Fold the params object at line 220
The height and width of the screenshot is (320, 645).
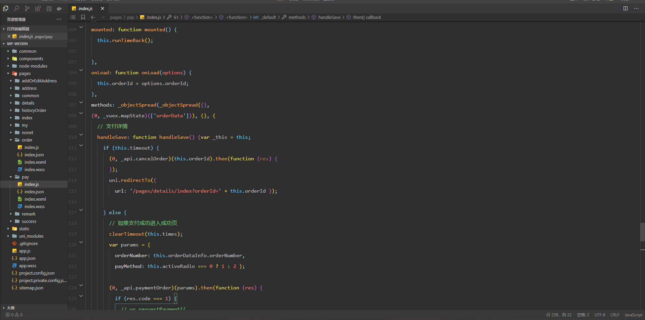pyautogui.click(x=81, y=242)
